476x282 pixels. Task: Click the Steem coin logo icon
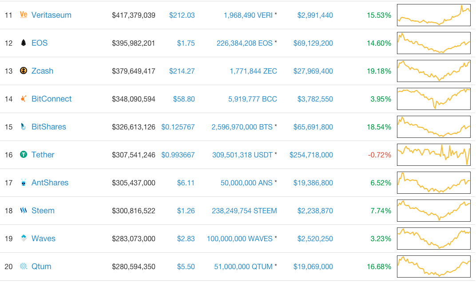click(24, 211)
